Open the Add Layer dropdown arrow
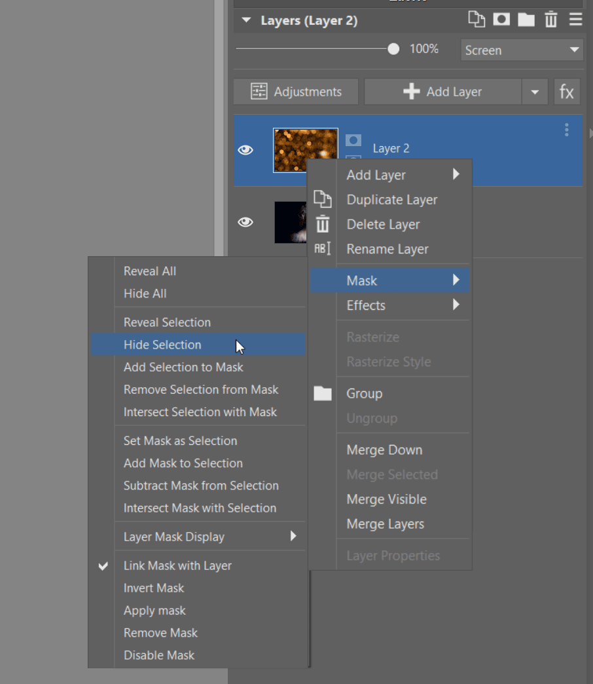 535,92
